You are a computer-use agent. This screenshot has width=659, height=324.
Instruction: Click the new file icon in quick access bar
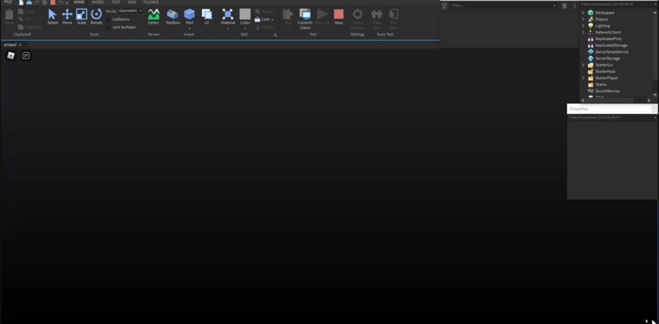click(22, 2)
